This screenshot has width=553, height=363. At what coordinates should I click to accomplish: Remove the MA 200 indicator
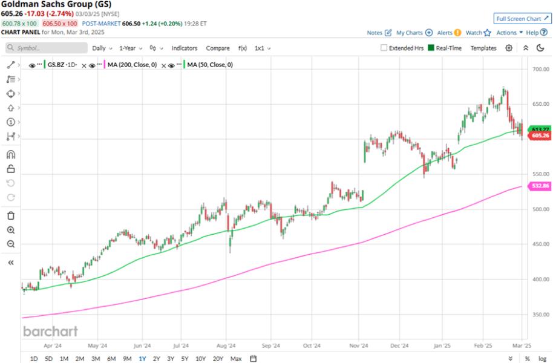pyautogui.click(x=163, y=65)
